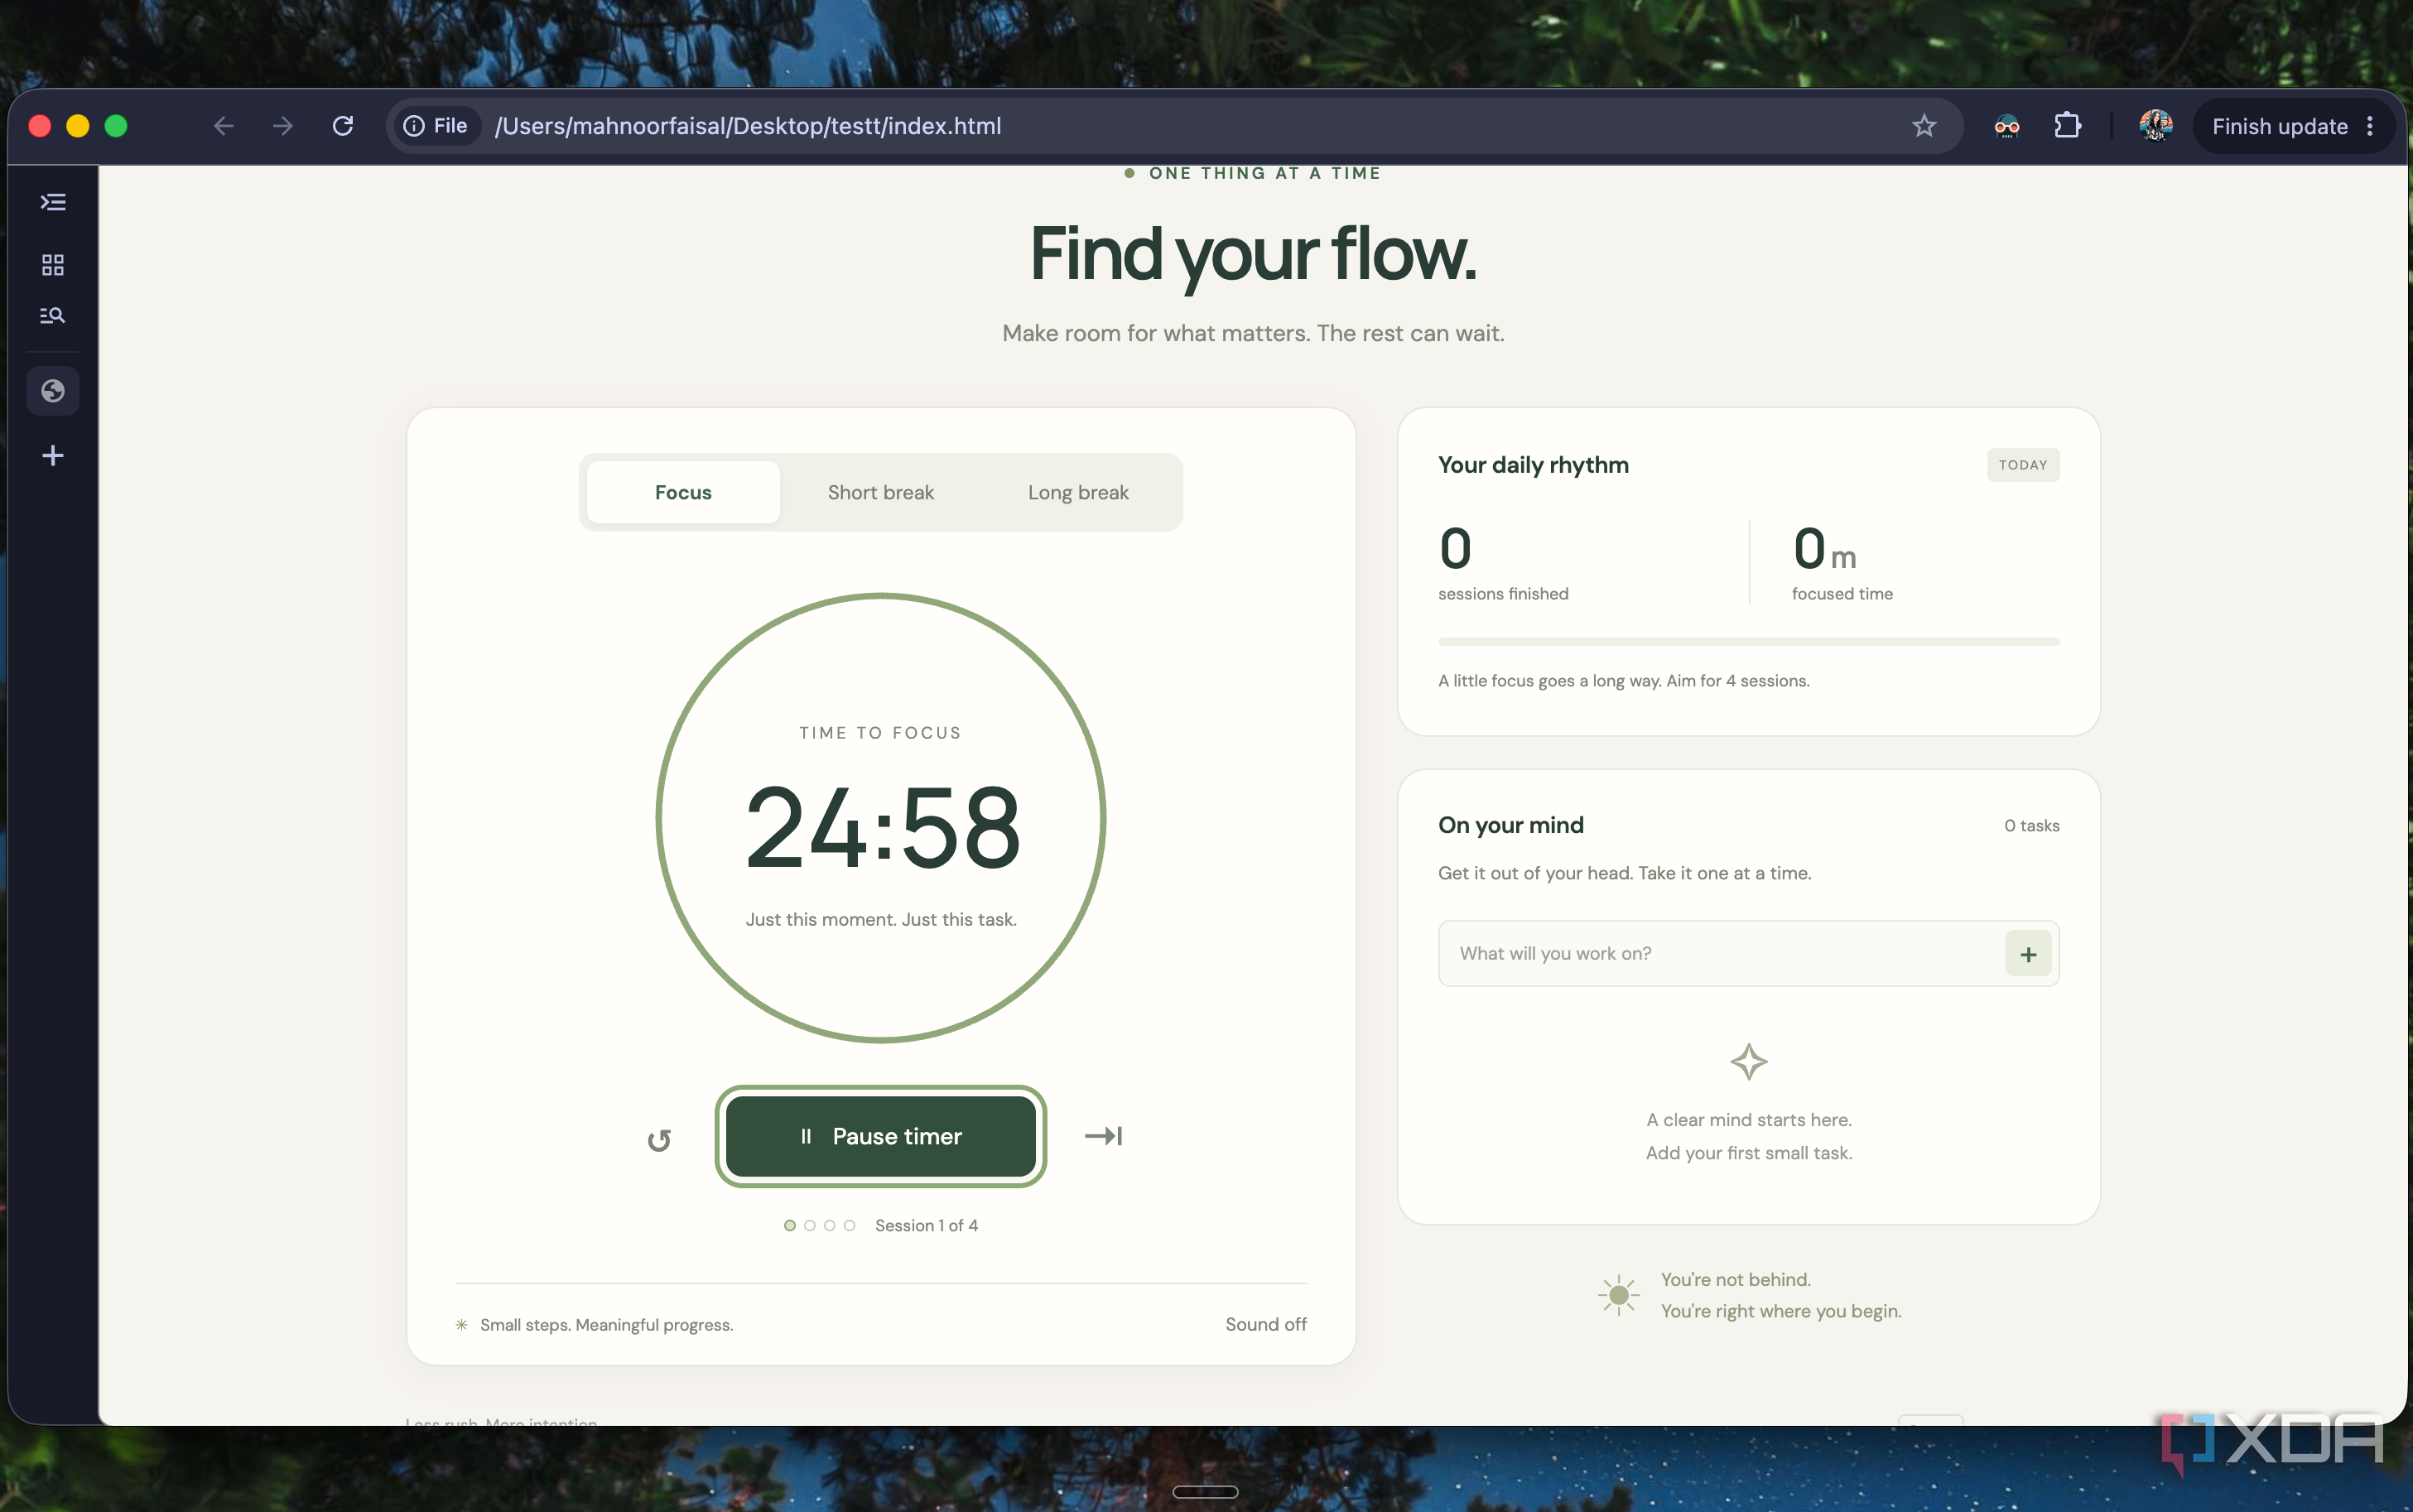2413x1512 pixels.
Task: Click 'Small steps. Meaningful progress.' text
Action: [x=606, y=1325]
